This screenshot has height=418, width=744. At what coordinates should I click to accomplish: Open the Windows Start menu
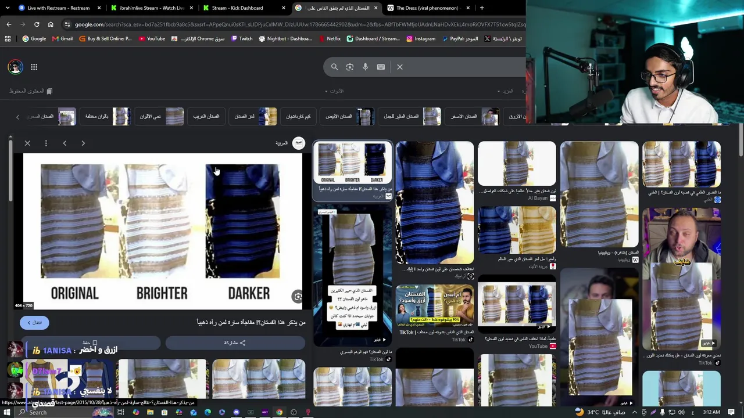tap(7, 412)
